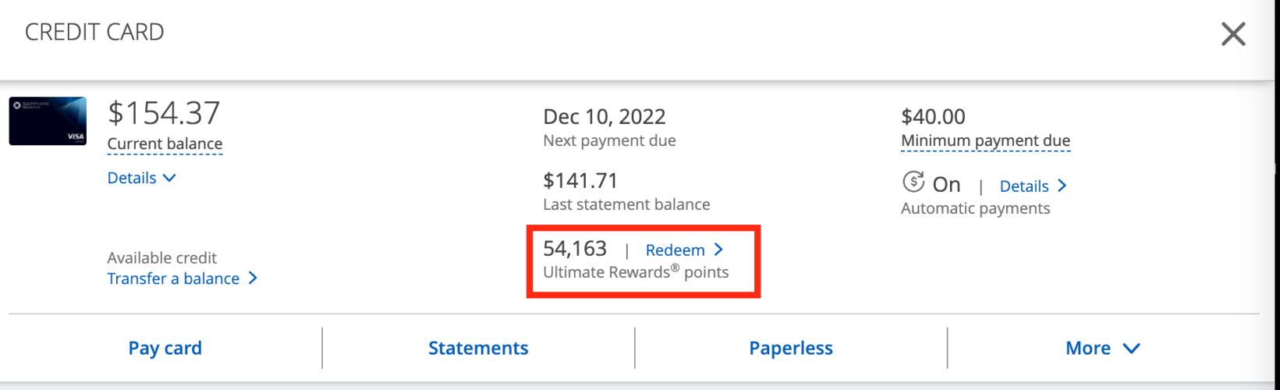
Task: Click the chevron next to Details dropdown
Action: tap(169, 178)
